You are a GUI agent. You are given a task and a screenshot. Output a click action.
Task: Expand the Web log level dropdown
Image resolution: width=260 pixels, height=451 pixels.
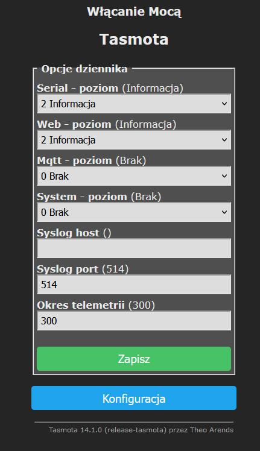[x=134, y=140]
